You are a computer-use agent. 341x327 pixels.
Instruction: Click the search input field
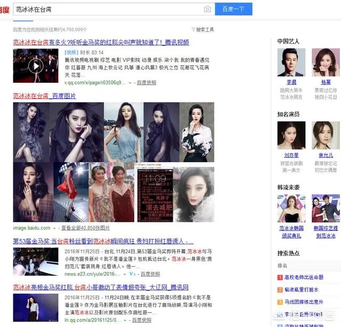coord(107,9)
